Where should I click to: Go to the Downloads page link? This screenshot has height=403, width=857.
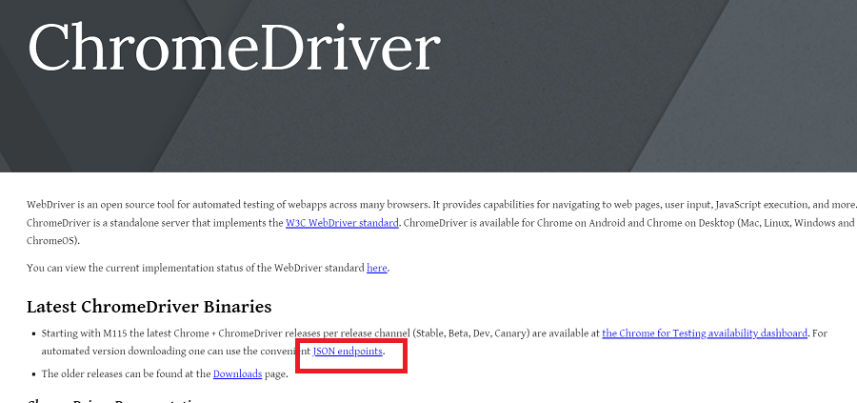237,374
